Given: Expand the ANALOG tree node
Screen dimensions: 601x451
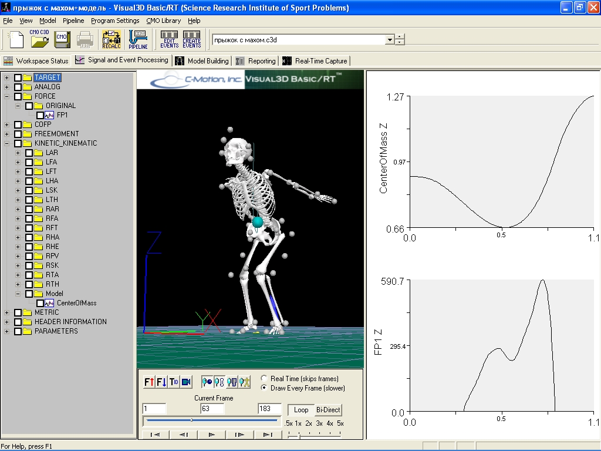Looking at the screenshot, I should click(6, 87).
